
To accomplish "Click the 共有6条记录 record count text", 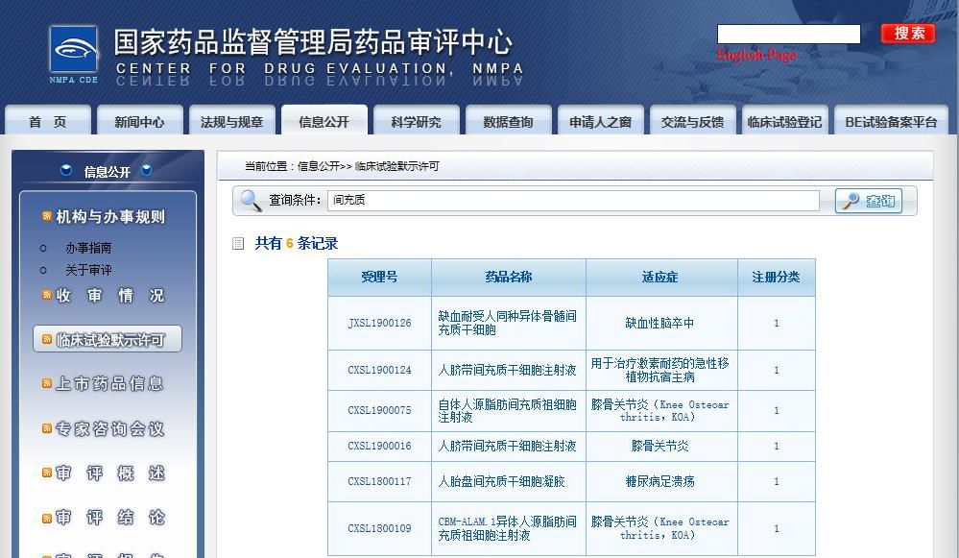I will click(x=296, y=244).
